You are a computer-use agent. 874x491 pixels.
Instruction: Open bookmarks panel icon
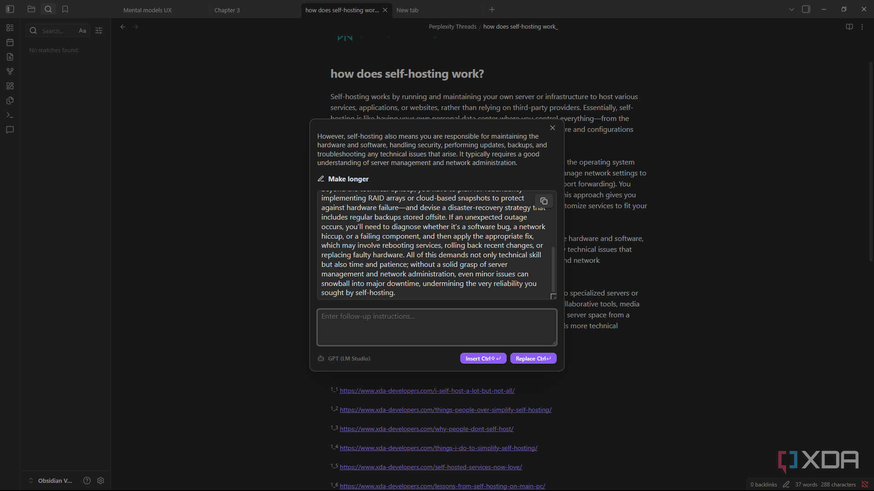(x=65, y=9)
